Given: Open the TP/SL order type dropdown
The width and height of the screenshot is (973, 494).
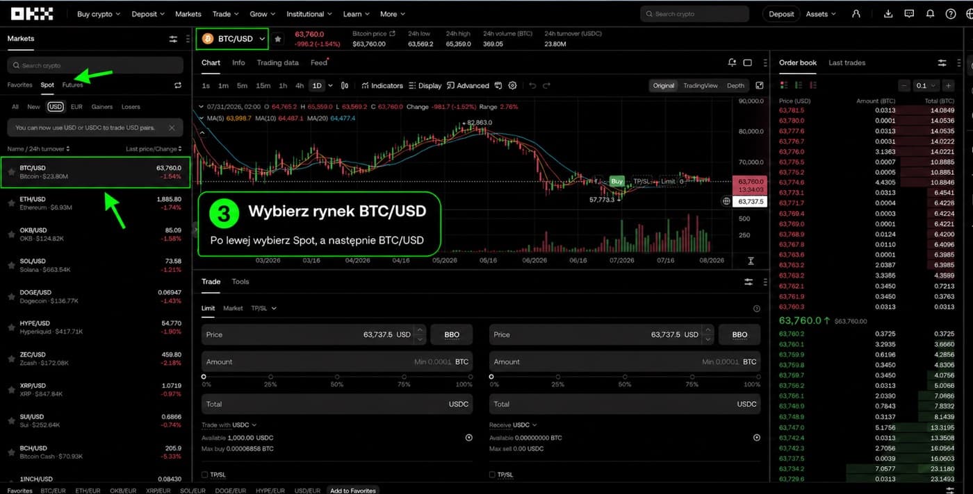Looking at the screenshot, I should click(x=263, y=308).
